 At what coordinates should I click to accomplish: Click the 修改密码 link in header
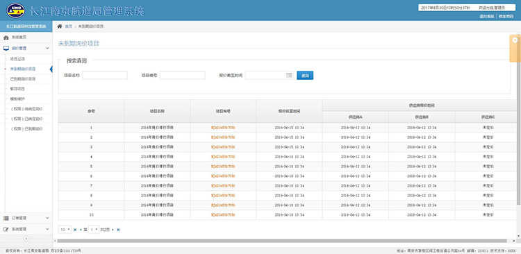(x=506, y=16)
